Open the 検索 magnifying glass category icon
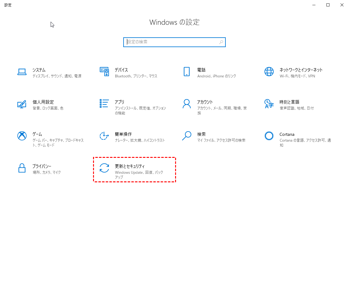Image resolution: width=349 pixels, height=286 pixels. 186,136
